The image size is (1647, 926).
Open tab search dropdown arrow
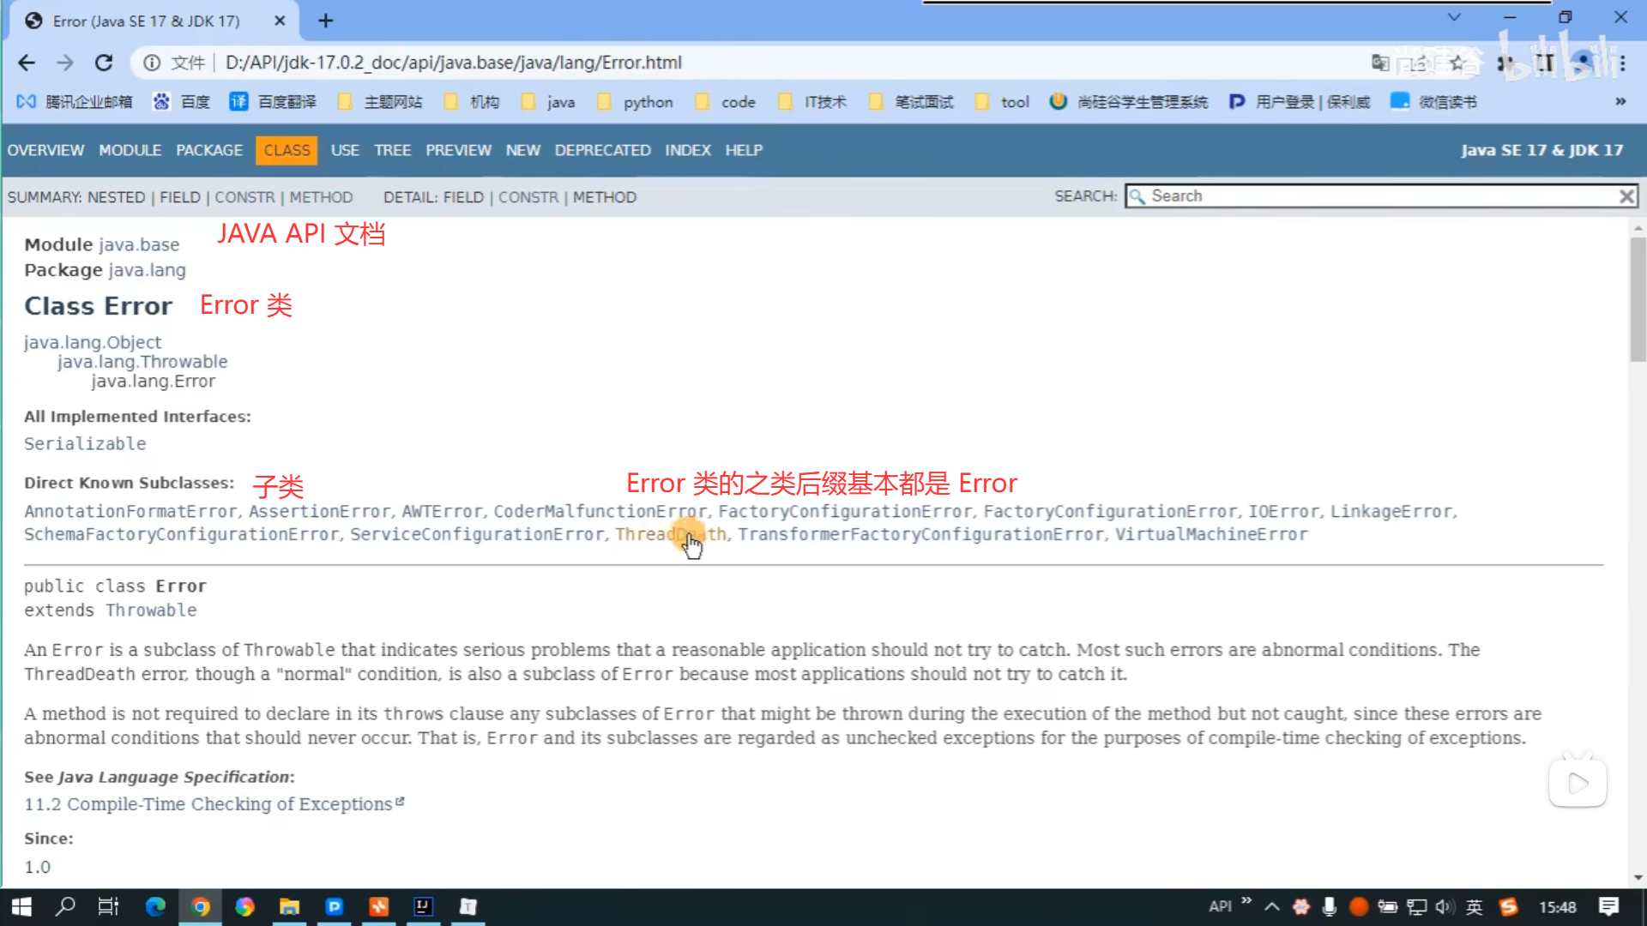click(x=1454, y=17)
